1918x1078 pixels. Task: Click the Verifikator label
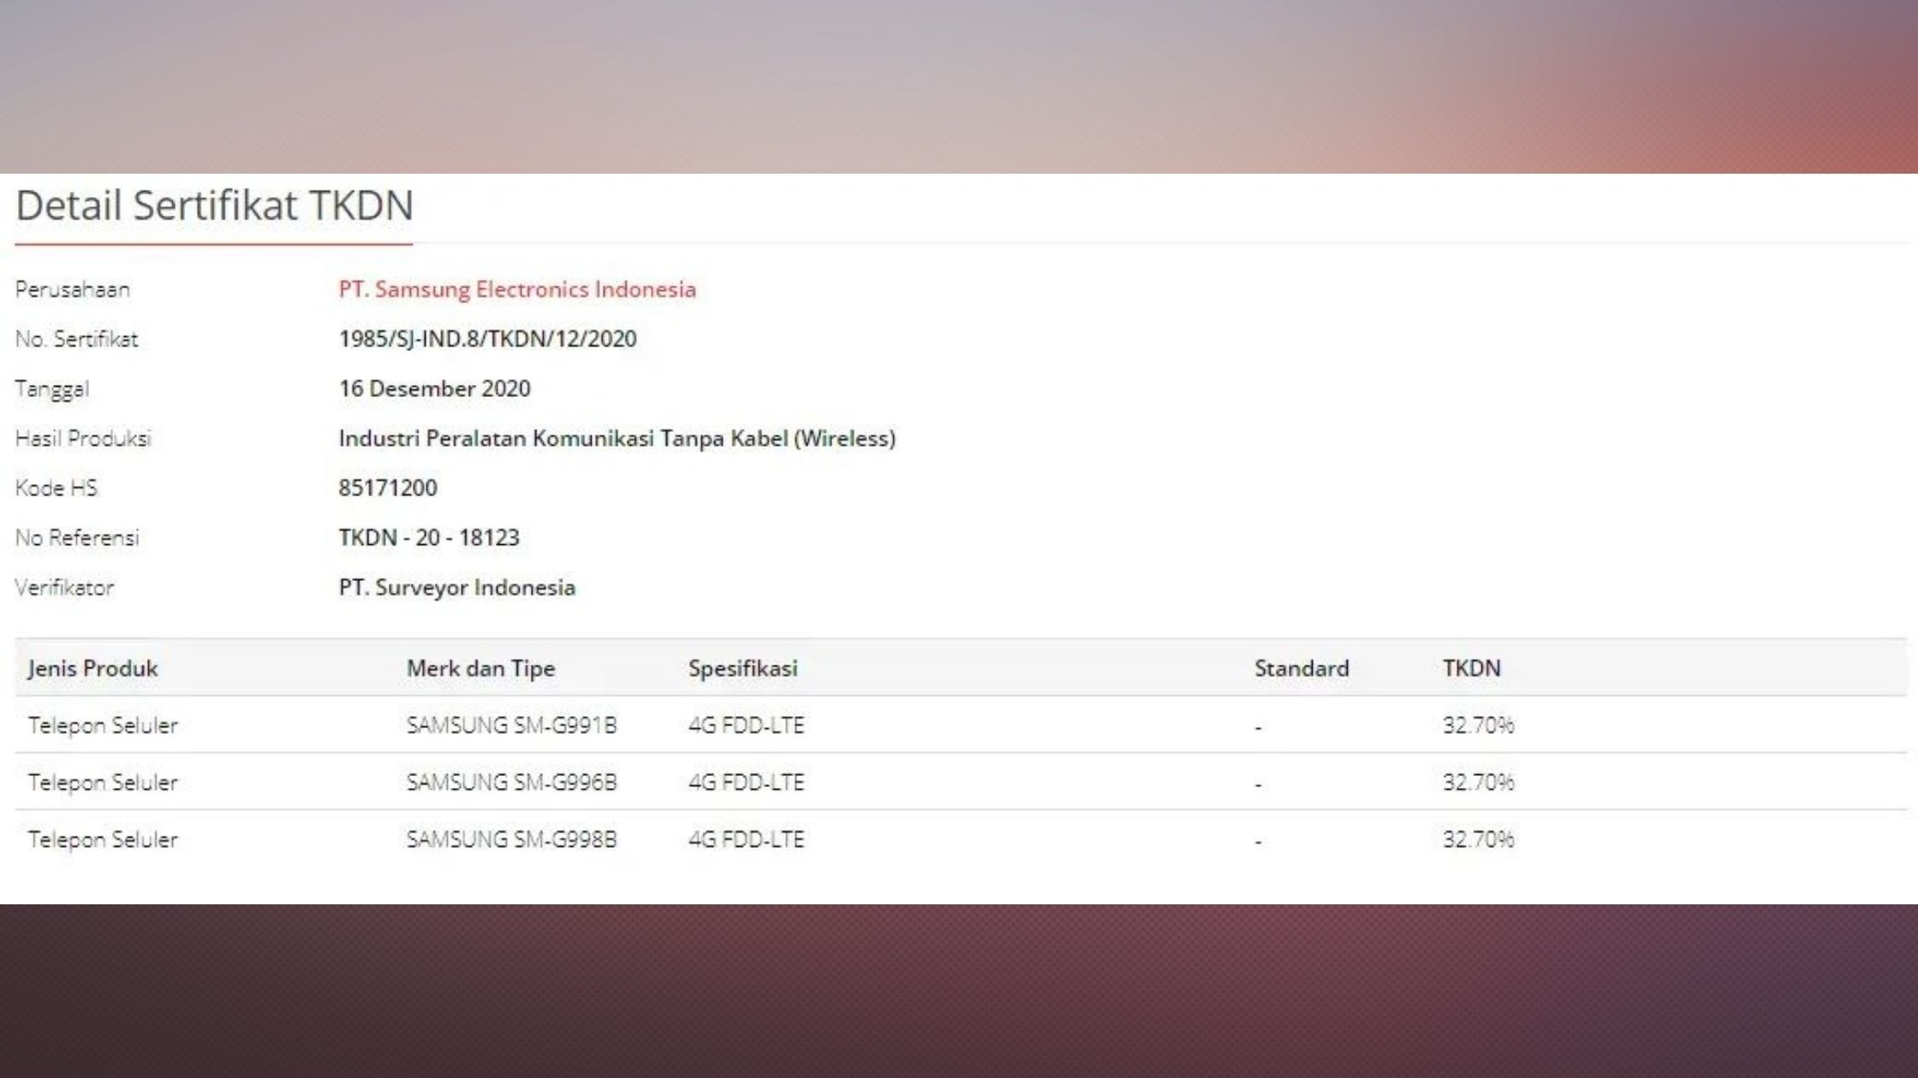(63, 587)
